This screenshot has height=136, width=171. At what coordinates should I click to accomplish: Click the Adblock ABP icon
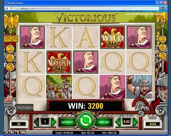click(x=163, y=9)
